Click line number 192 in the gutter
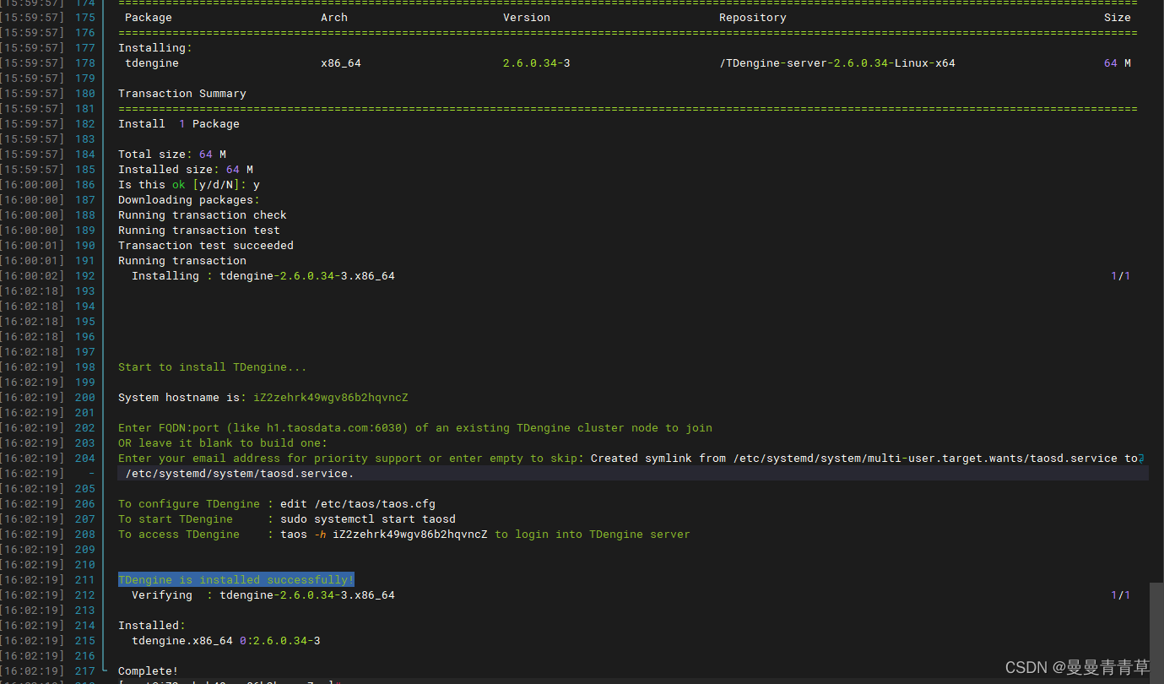This screenshot has height=684, width=1164. click(85, 276)
